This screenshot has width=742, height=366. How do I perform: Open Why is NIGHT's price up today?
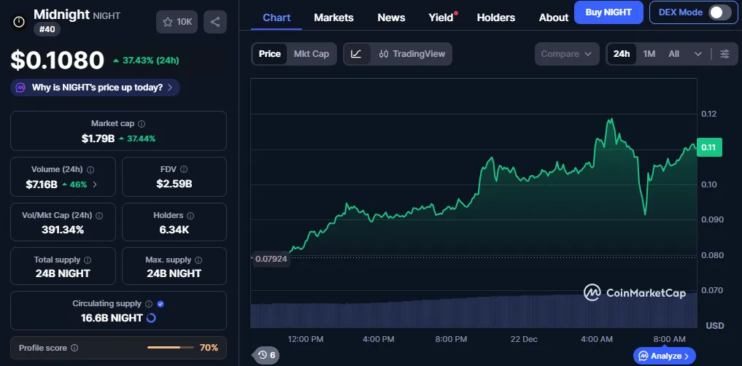95,87
